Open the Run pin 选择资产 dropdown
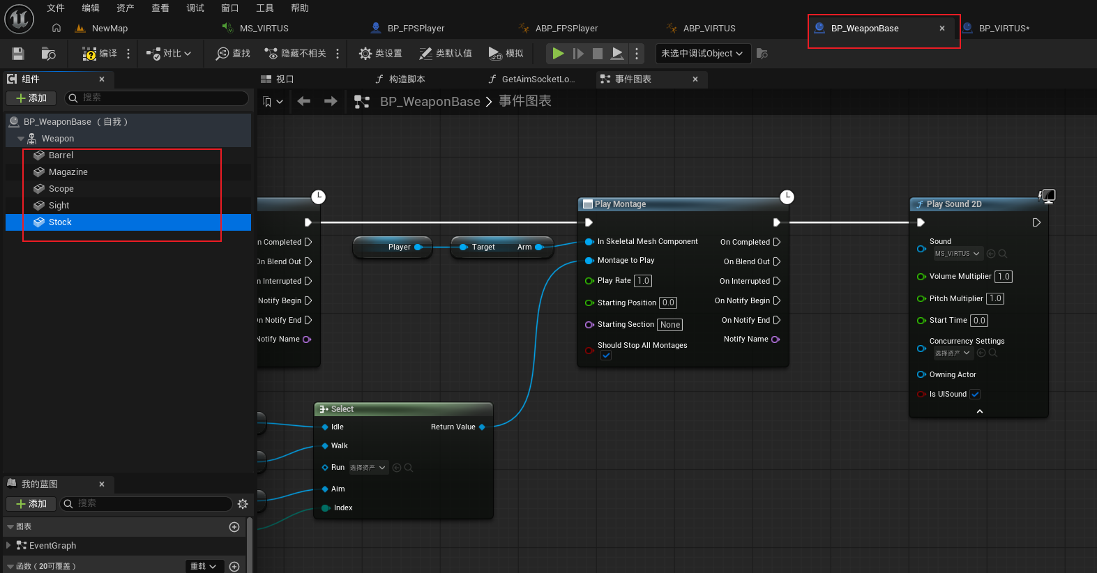This screenshot has height=573, width=1097. 368,468
